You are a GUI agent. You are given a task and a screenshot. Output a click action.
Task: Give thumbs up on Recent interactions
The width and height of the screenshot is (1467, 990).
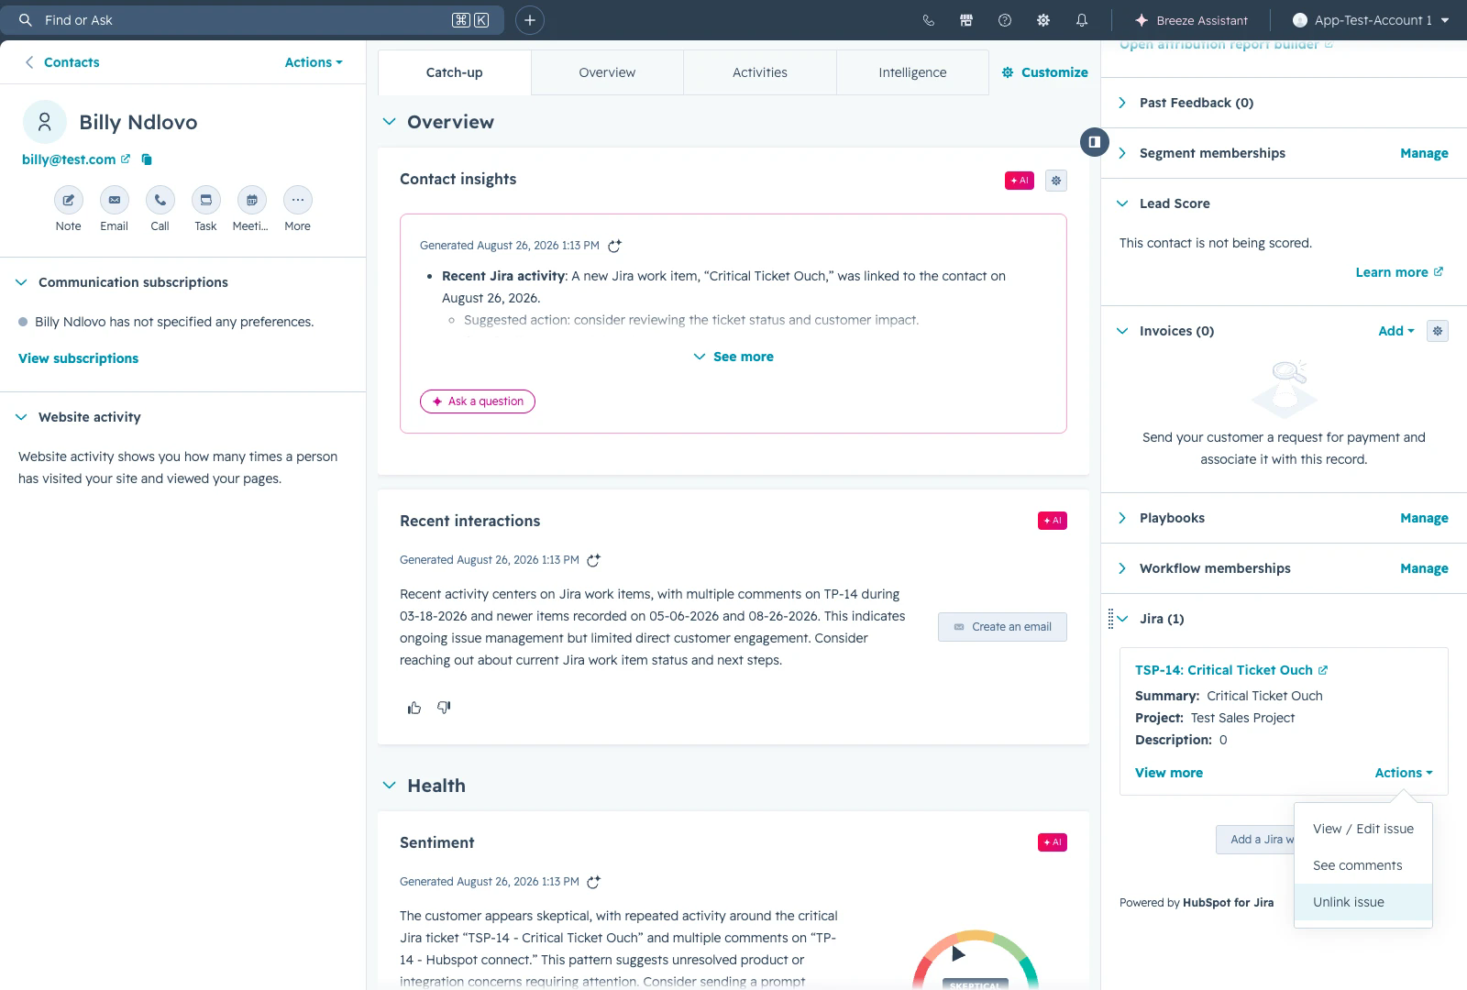pos(414,708)
